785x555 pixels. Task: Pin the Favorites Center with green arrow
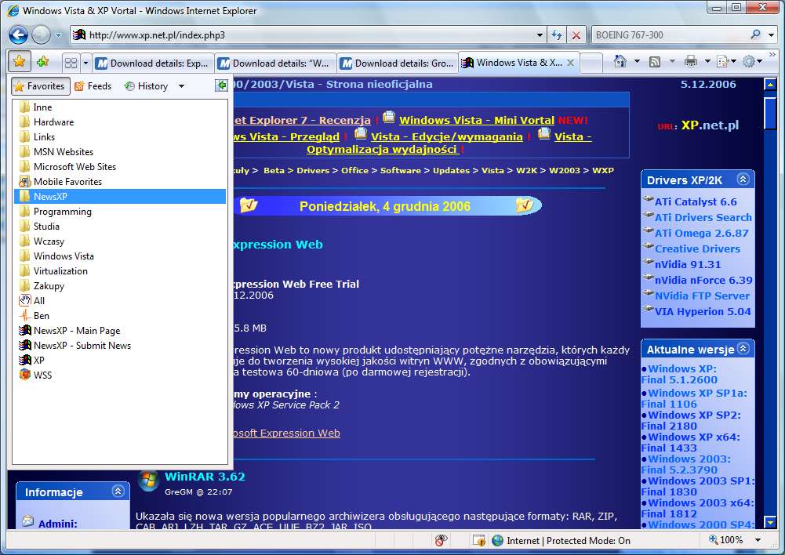tap(221, 85)
